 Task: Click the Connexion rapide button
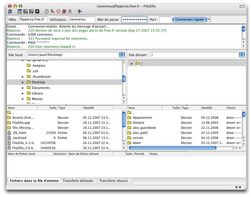click(x=190, y=20)
